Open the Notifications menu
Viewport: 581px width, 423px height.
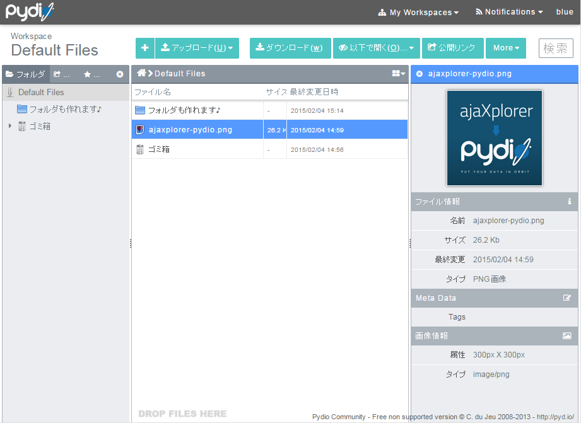tap(508, 11)
